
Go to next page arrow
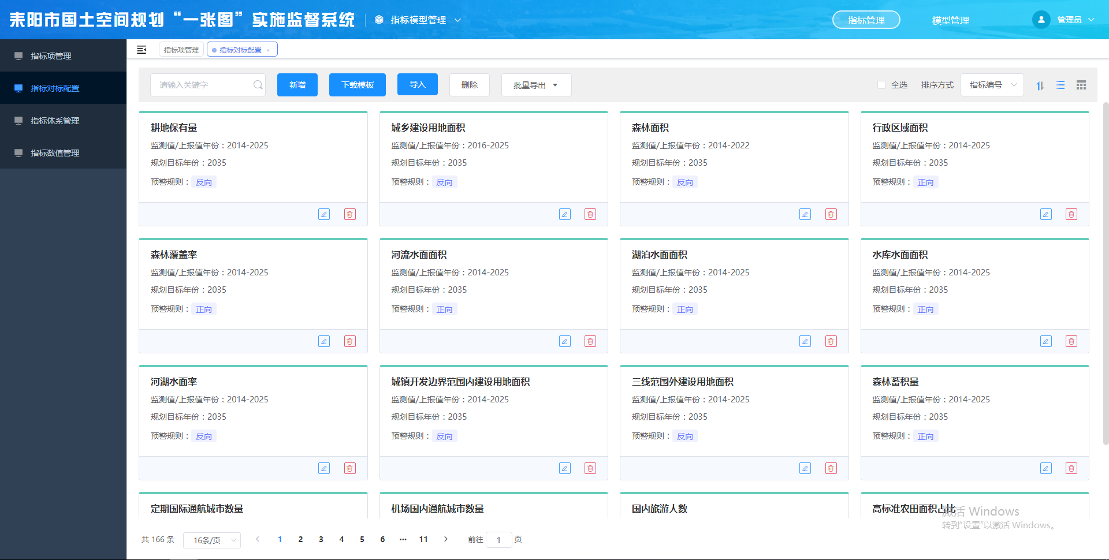(446, 539)
